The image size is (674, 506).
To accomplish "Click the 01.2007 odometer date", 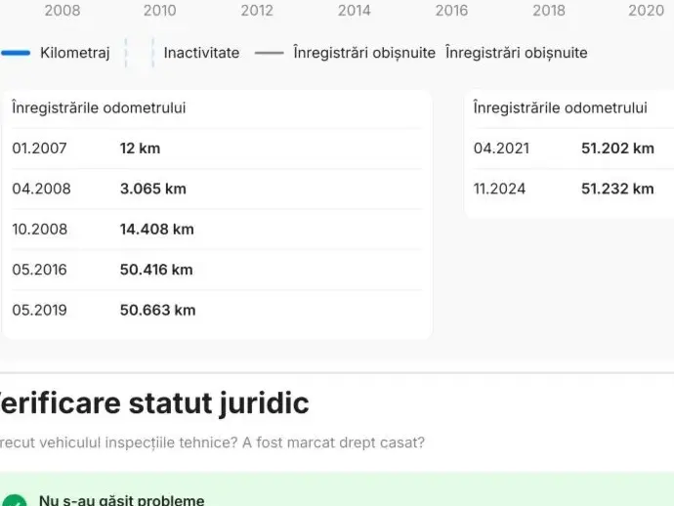I will coord(39,148).
